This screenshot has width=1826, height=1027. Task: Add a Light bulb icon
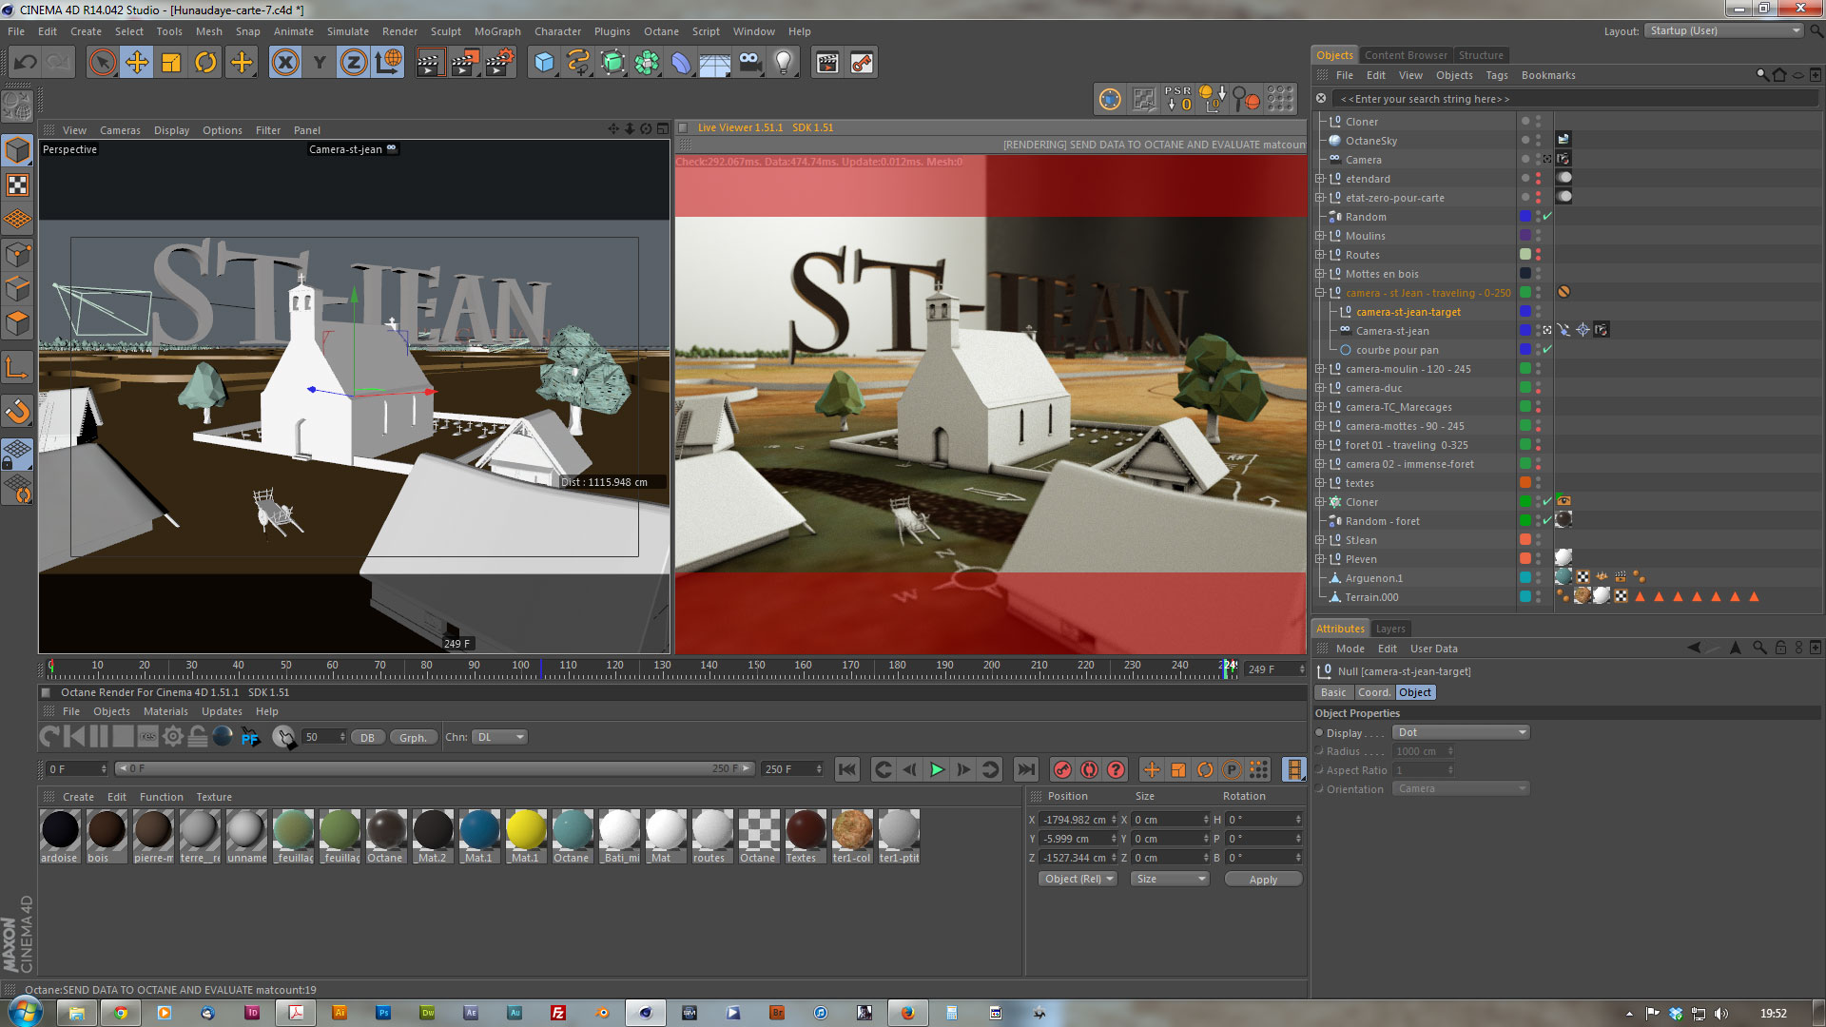(784, 63)
